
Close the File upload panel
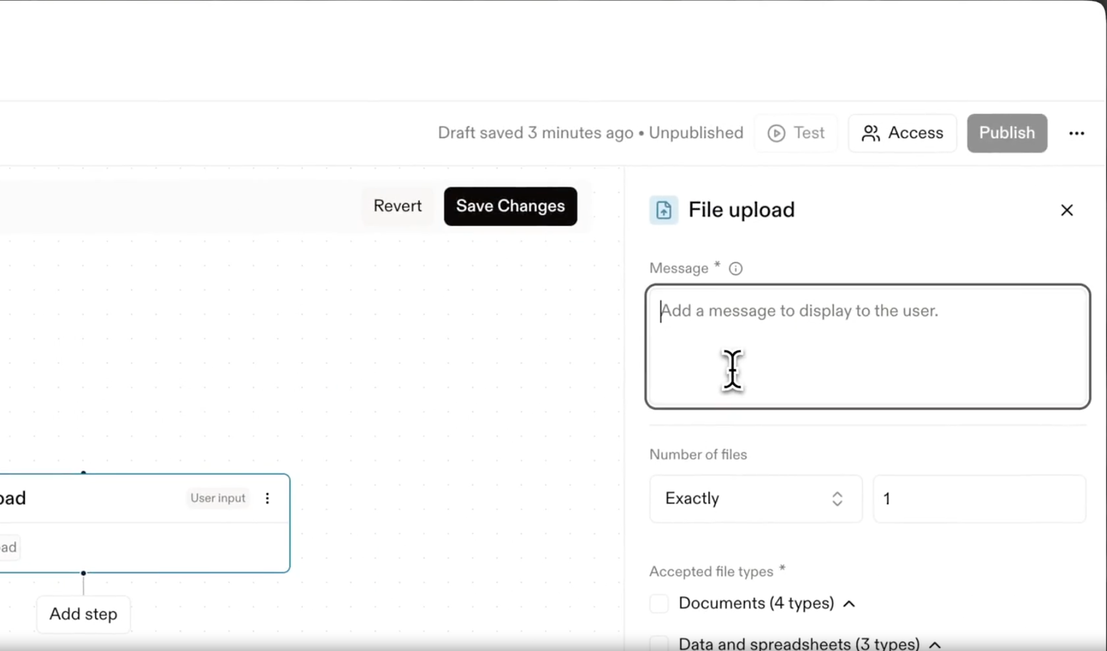pos(1066,210)
